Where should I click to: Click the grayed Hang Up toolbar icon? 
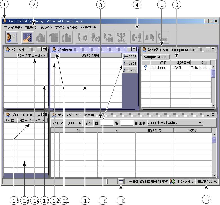tap(54, 37)
